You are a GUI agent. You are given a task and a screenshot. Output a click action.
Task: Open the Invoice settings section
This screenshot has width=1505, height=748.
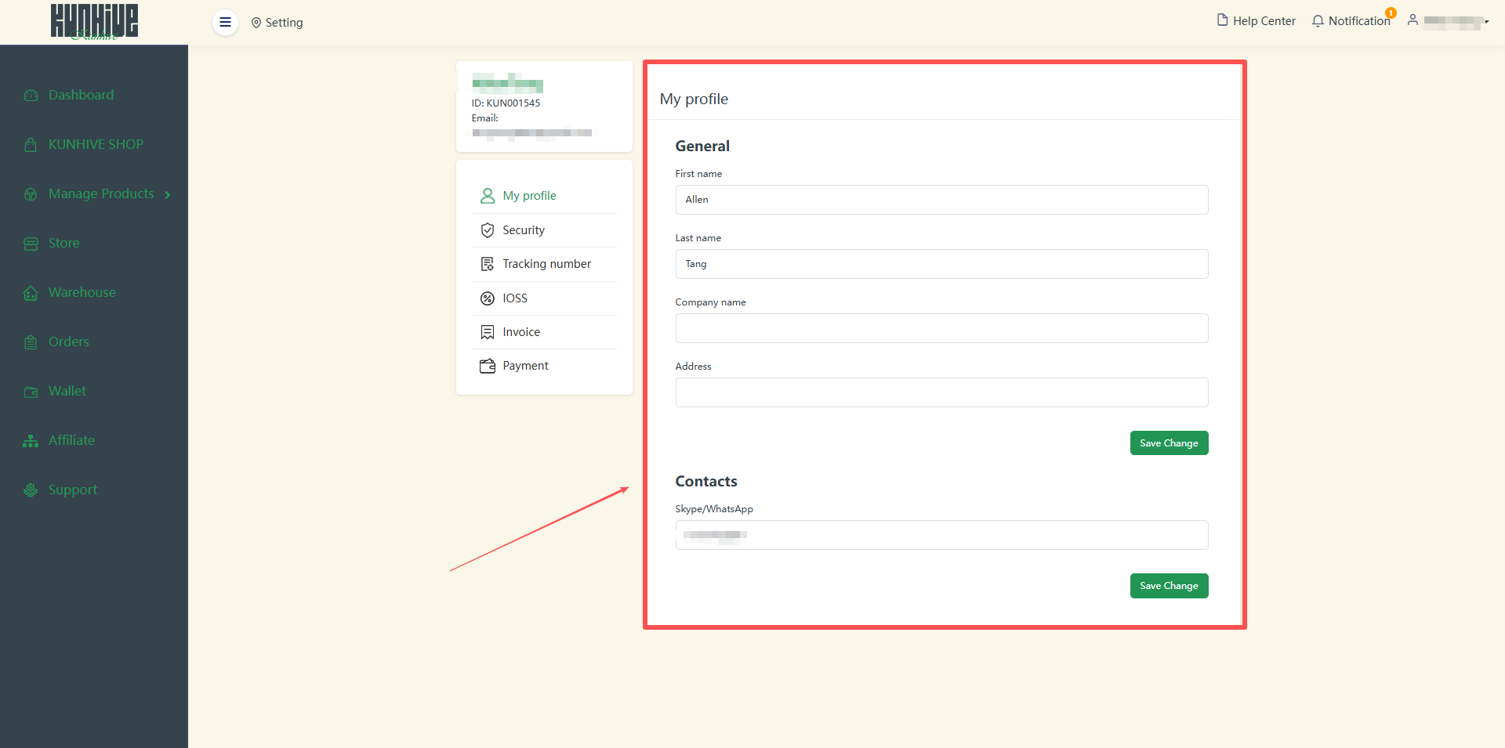[x=520, y=332]
